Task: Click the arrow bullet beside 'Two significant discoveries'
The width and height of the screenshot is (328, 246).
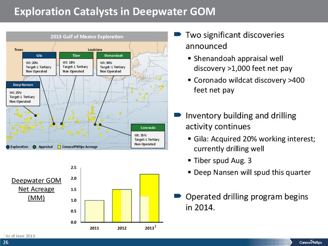Action: click(x=178, y=34)
